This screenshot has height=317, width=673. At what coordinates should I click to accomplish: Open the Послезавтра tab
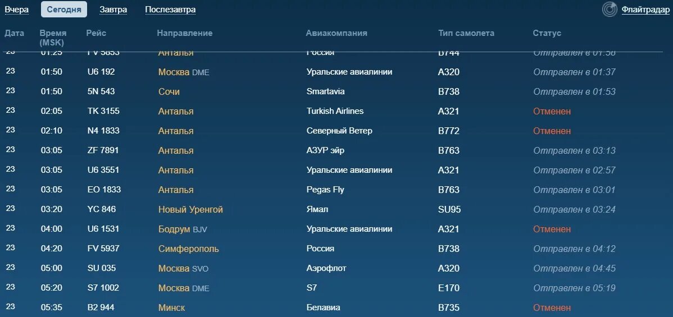(x=170, y=10)
